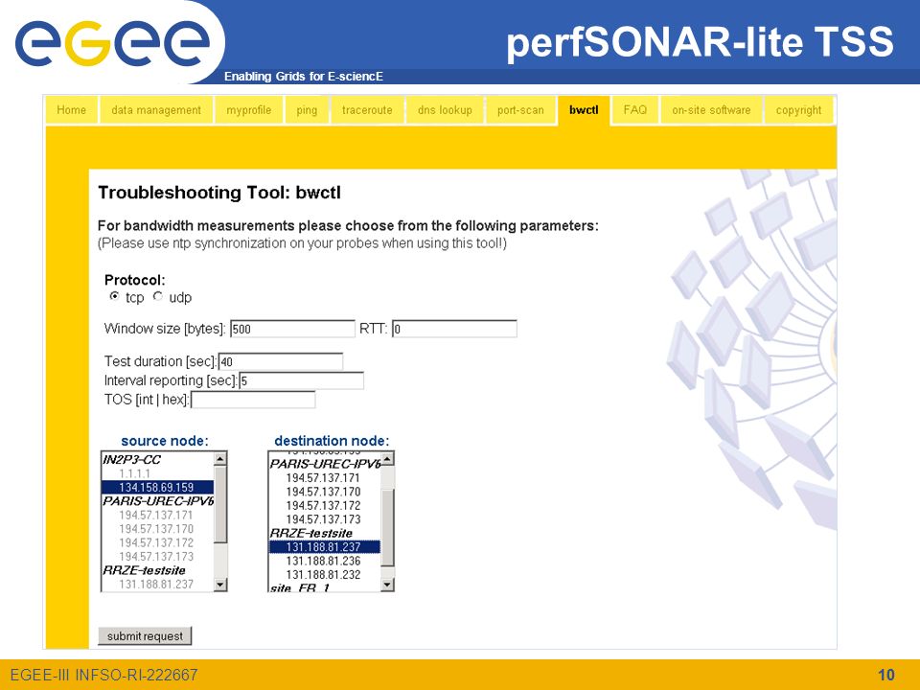
Task: Click the submit request button
Action: point(145,636)
